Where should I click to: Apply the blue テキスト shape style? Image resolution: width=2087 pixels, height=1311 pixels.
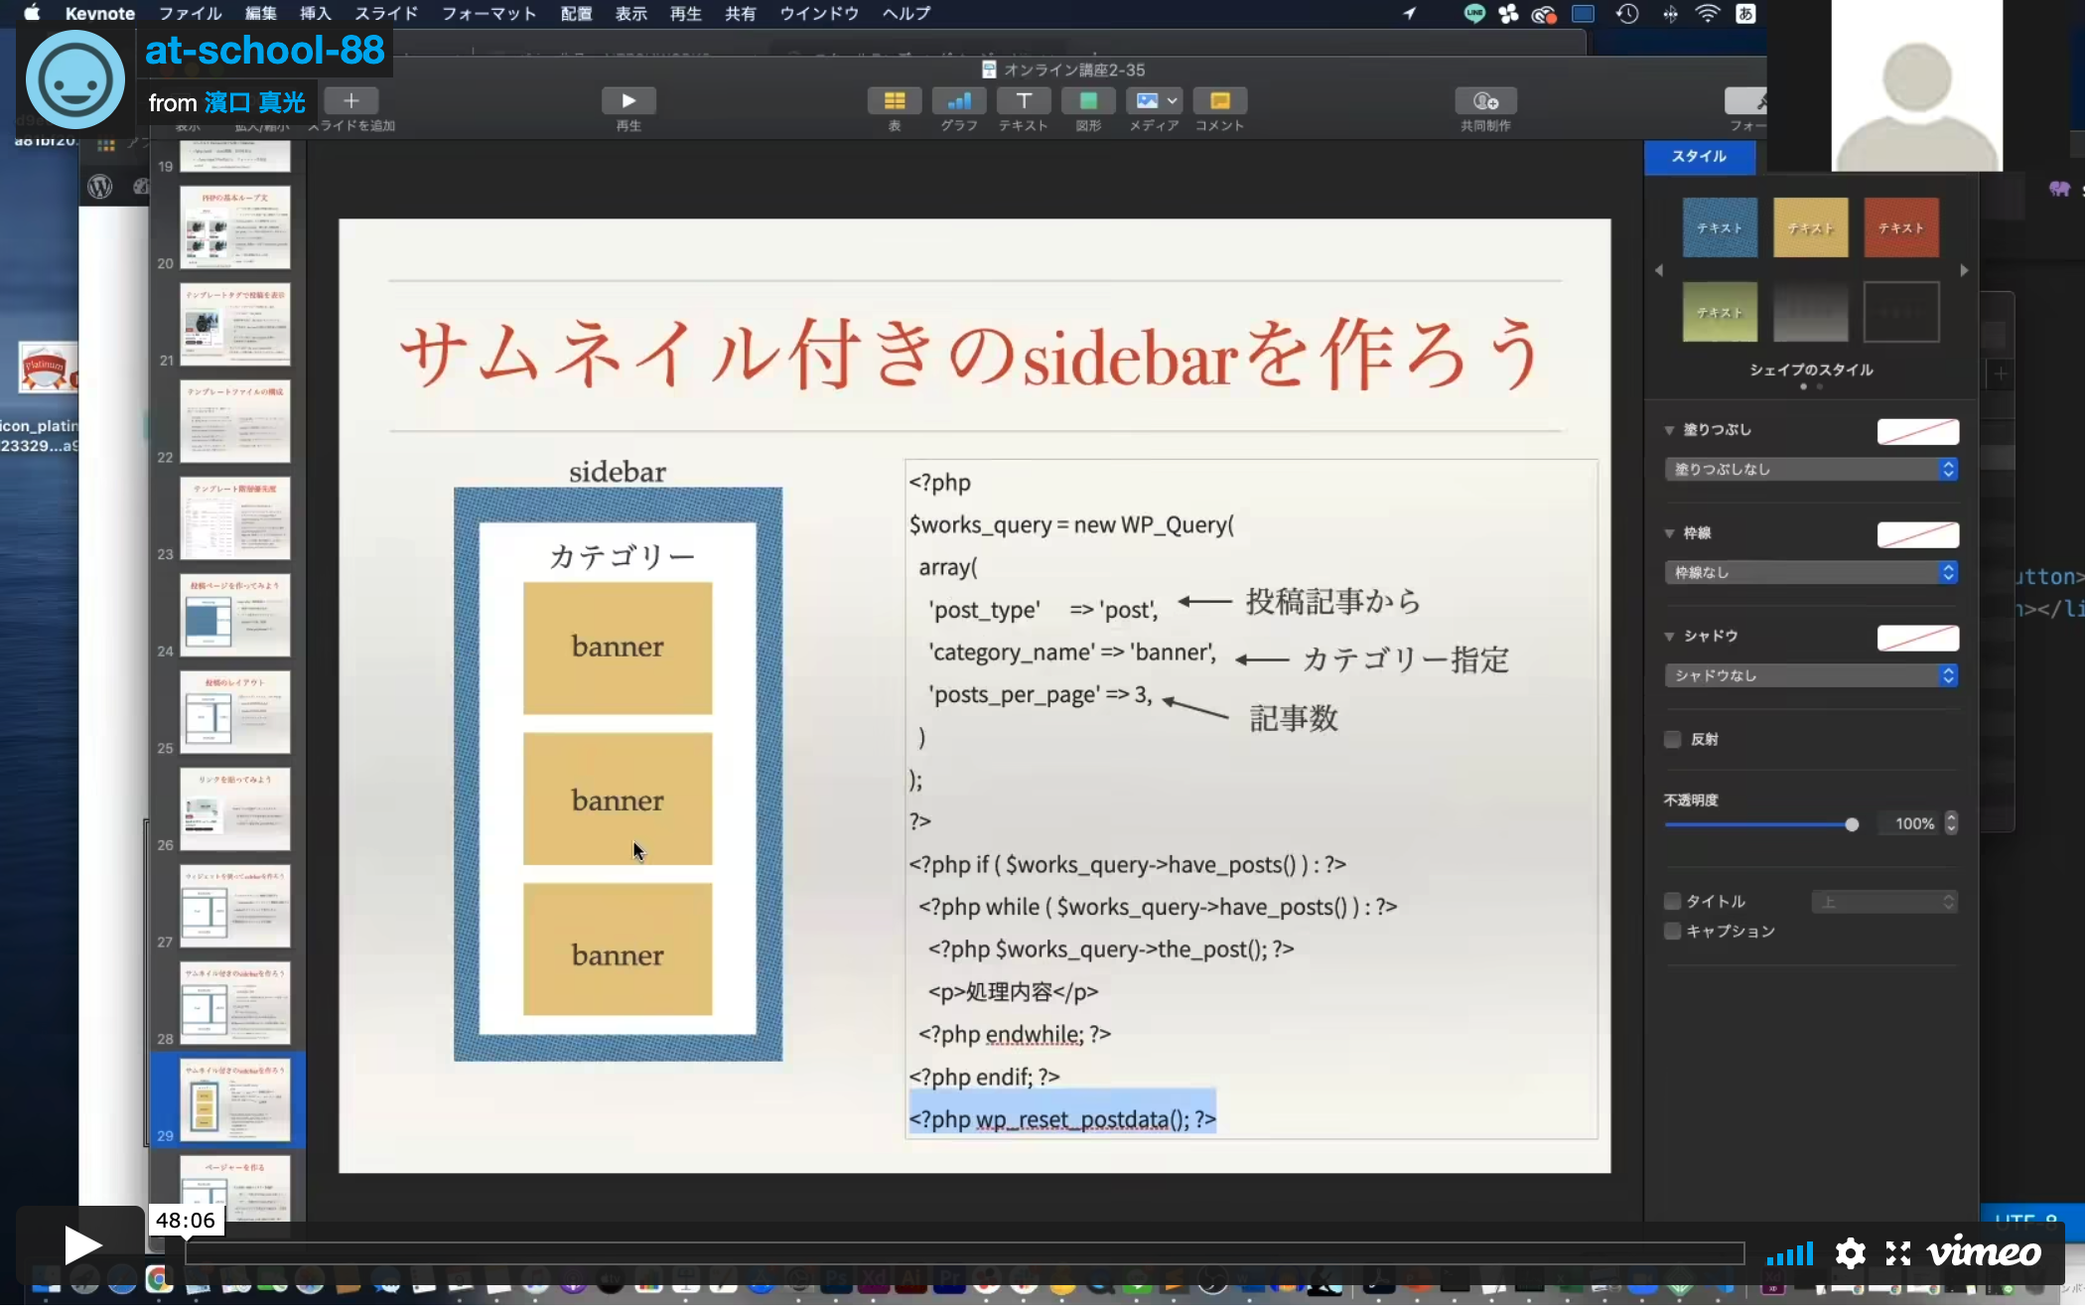click(1720, 227)
